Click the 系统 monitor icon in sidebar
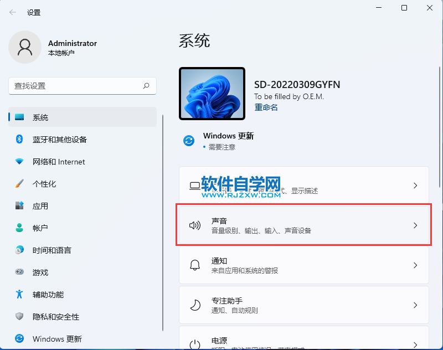This screenshot has height=350, width=443. point(19,117)
